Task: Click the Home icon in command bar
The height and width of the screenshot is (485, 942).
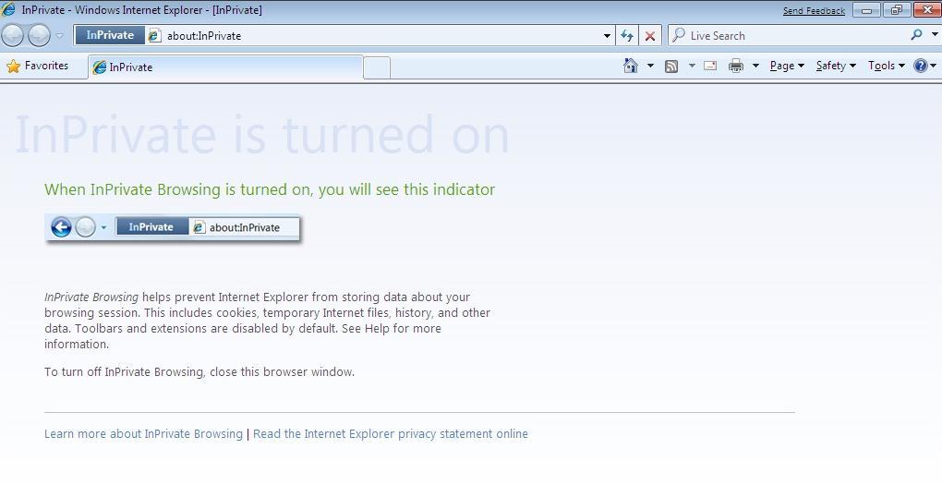Action: click(x=631, y=66)
